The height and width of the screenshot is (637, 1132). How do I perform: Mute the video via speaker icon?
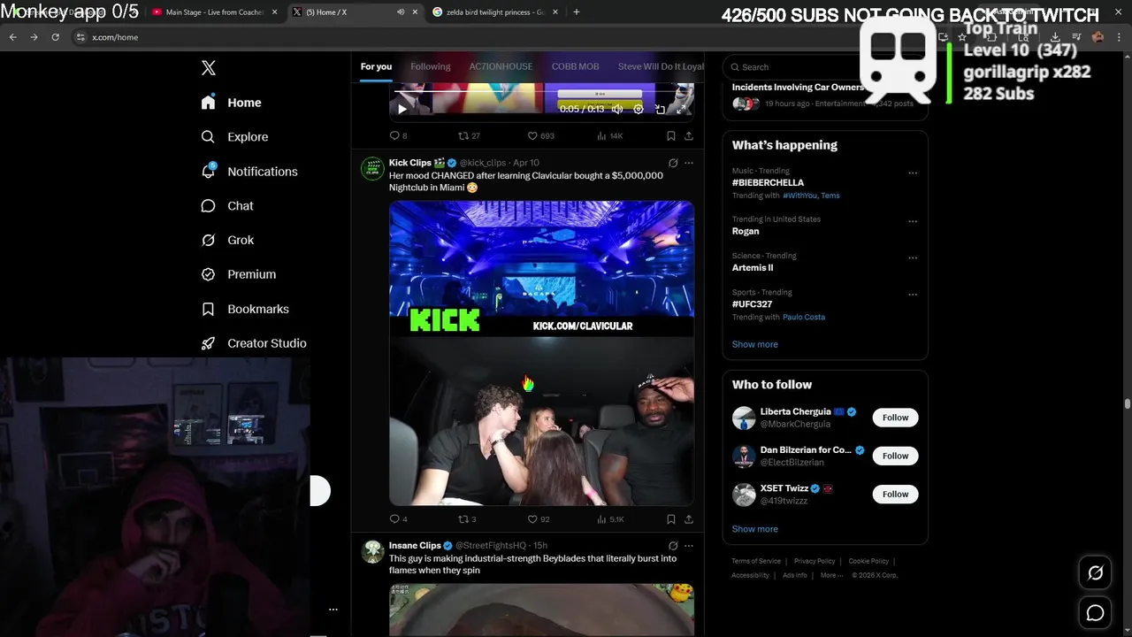pos(617,109)
